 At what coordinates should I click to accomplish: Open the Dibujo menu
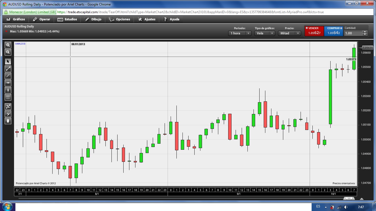click(93, 19)
